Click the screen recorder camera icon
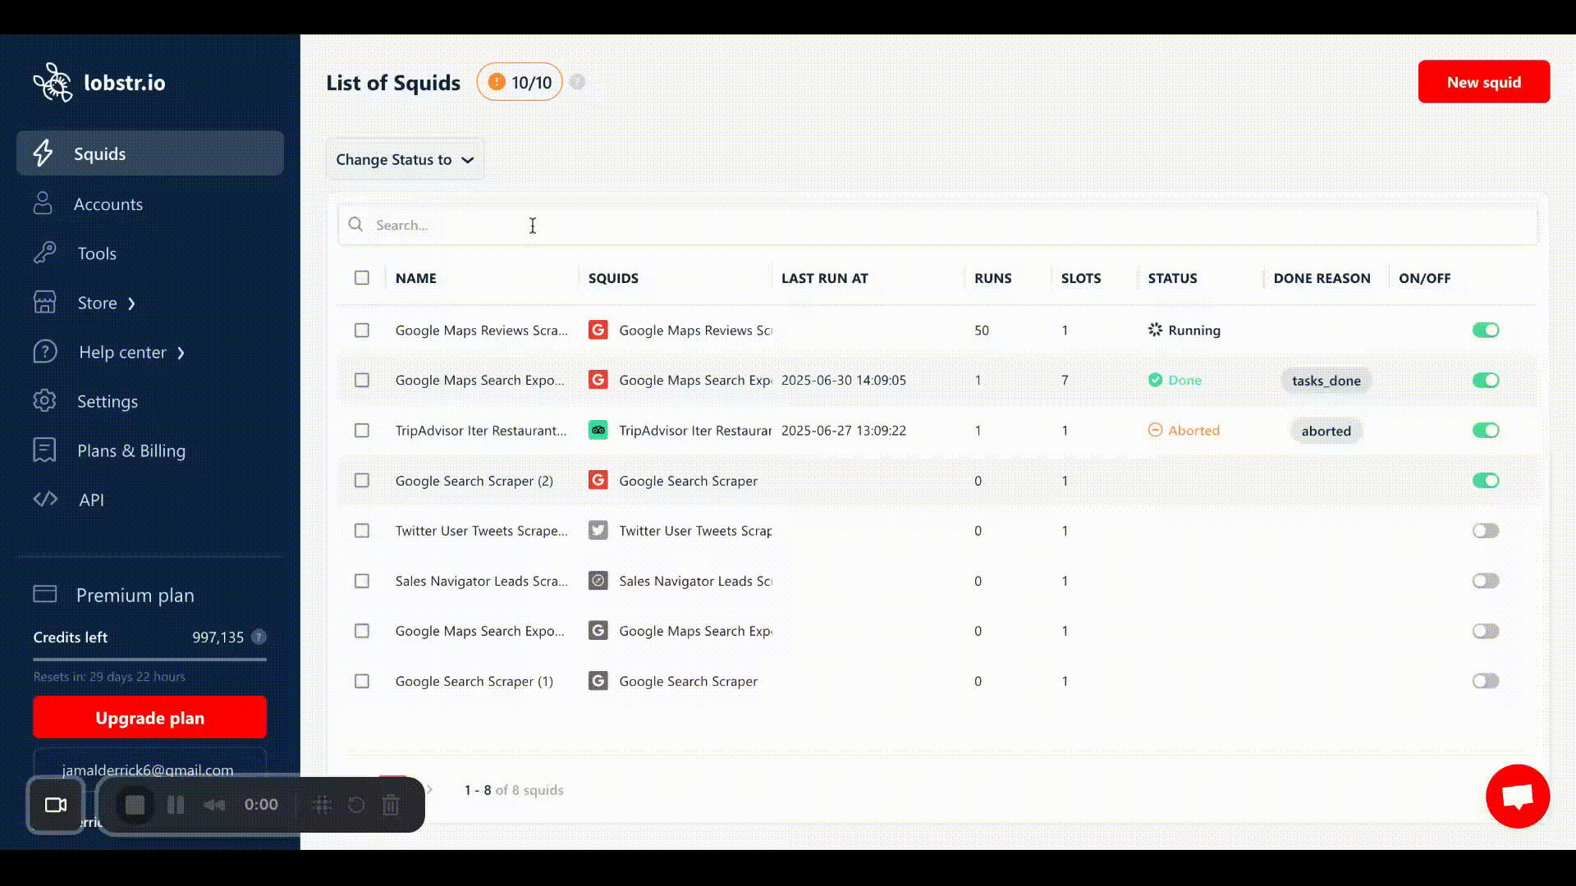The height and width of the screenshot is (886, 1576). (x=56, y=805)
